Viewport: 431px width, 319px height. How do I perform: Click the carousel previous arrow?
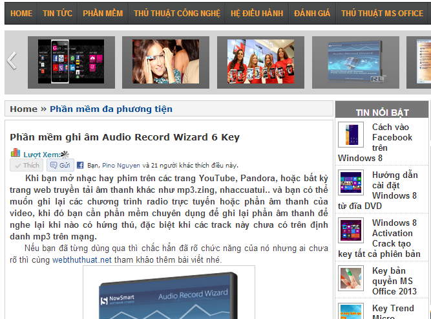coord(12,61)
